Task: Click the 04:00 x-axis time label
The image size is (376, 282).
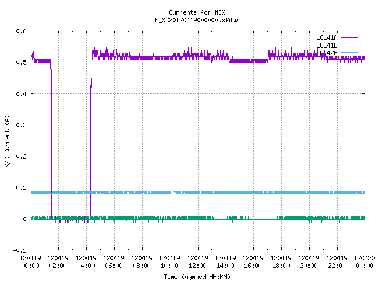Action: point(86,266)
